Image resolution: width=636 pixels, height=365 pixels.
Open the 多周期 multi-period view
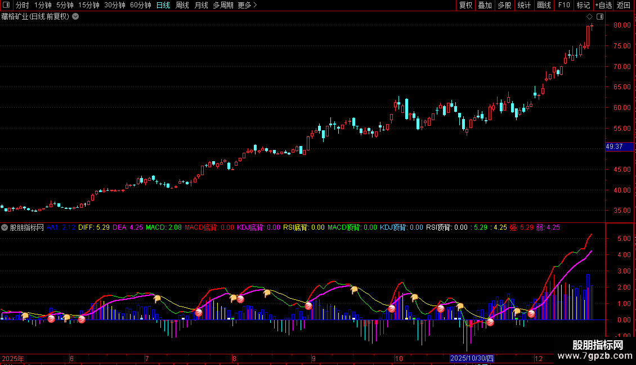[223, 5]
